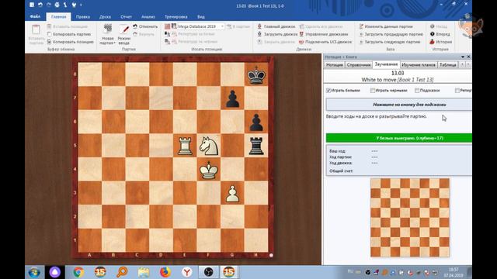Open Firefox from the taskbar
This screenshot has width=497, height=279.
coord(165,272)
